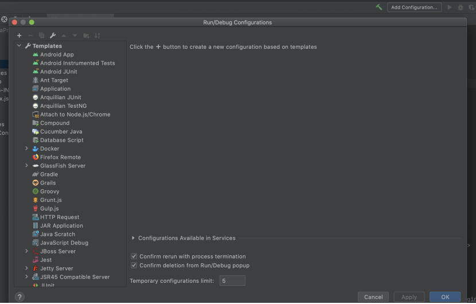Click the Move Up arrow icon
The height and width of the screenshot is (304, 476).
click(64, 36)
